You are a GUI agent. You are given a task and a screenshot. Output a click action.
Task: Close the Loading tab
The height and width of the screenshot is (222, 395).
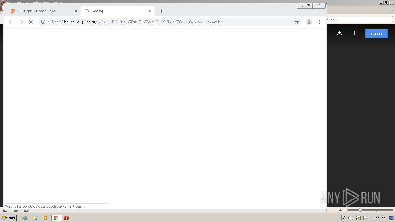(x=150, y=11)
